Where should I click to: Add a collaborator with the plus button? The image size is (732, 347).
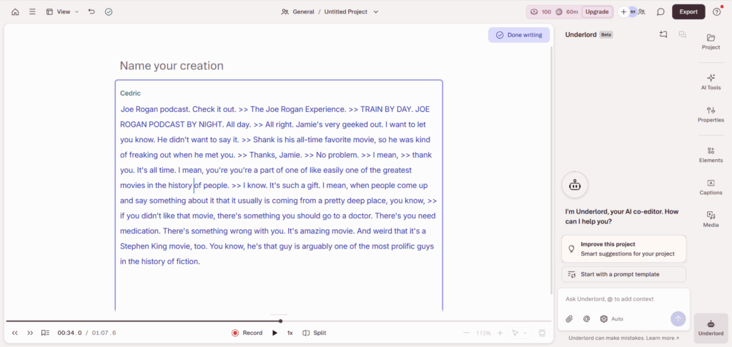pyautogui.click(x=623, y=12)
